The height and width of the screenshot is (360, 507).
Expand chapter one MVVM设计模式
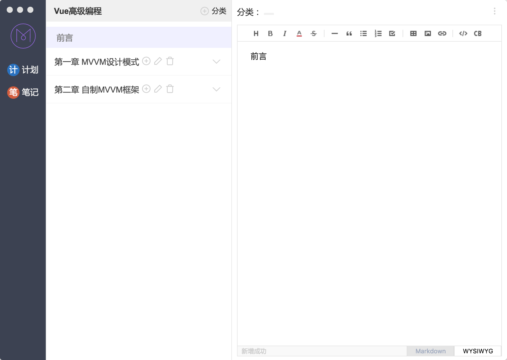pos(216,62)
